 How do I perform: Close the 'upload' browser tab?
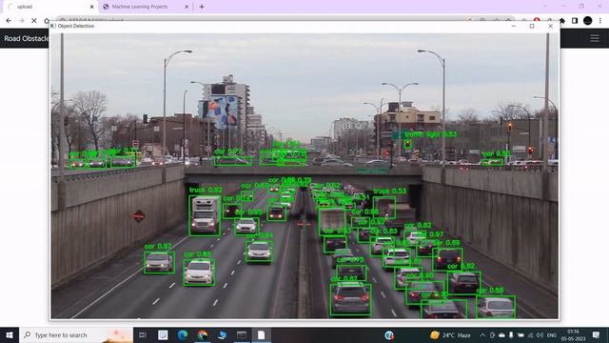91,7
